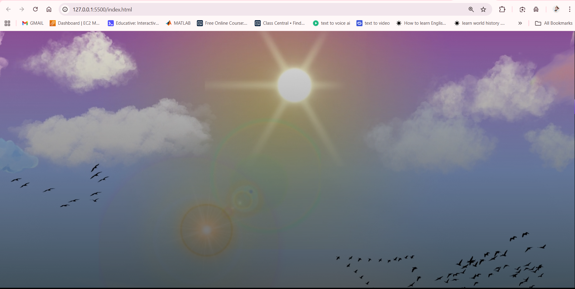Open the apps grid shortcut
Screen dimensions: 575x289
click(8, 23)
